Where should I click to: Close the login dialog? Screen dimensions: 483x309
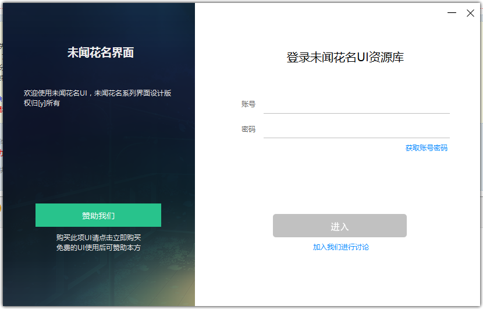(x=470, y=13)
